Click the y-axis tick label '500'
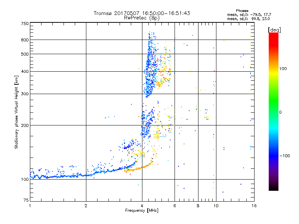The image size is (299, 224). click(25, 54)
